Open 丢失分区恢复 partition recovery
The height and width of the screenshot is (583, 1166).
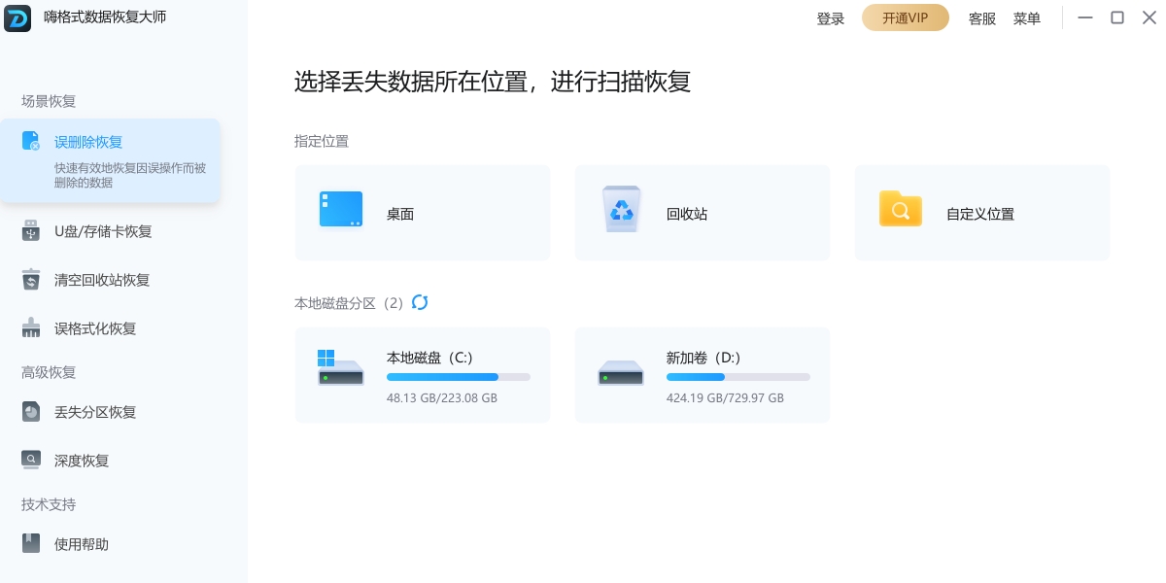coord(94,412)
